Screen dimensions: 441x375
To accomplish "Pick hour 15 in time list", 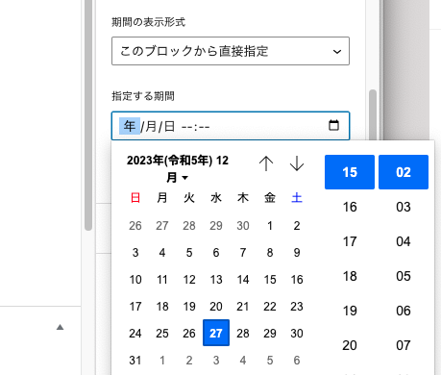I will pos(350,172).
